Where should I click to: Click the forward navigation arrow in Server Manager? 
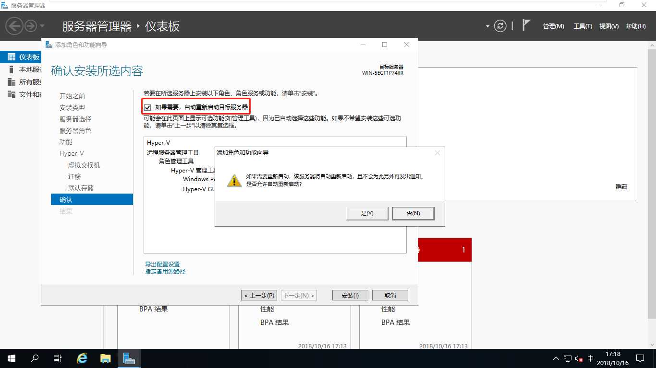[31, 26]
